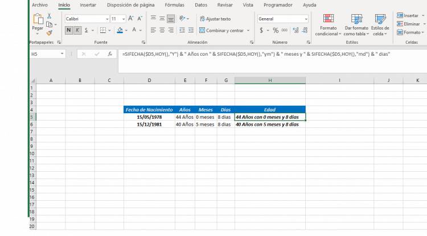
Task: Click the insert function fx icon
Action: 110,54
